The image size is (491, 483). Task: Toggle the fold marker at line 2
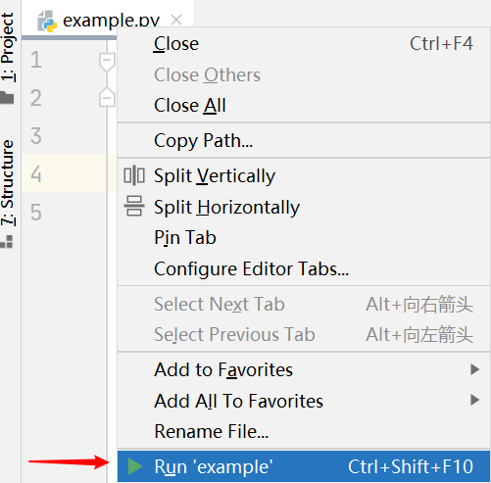click(107, 97)
